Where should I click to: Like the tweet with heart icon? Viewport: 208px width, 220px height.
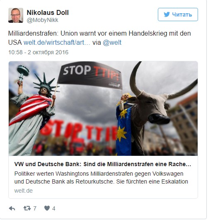(x=47, y=209)
